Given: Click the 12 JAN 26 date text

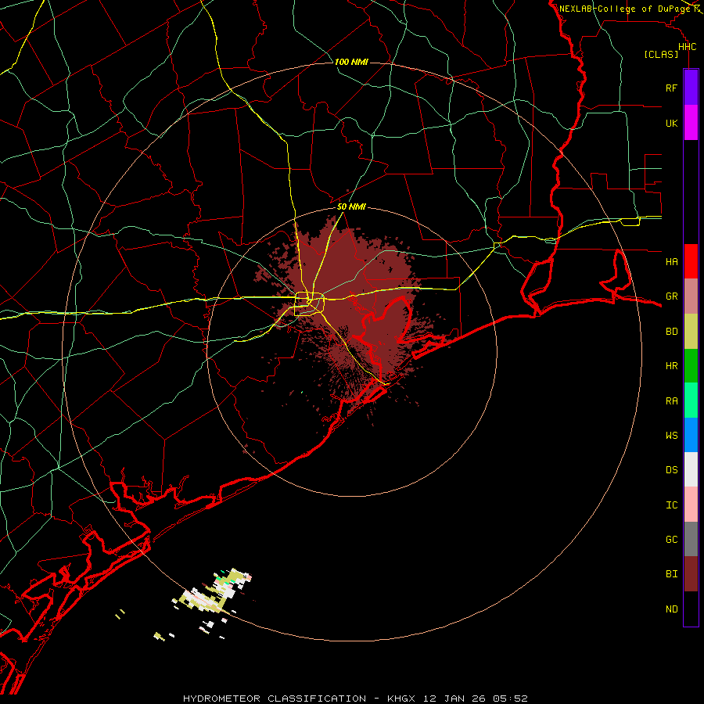Looking at the screenshot, I should pyautogui.click(x=454, y=699).
